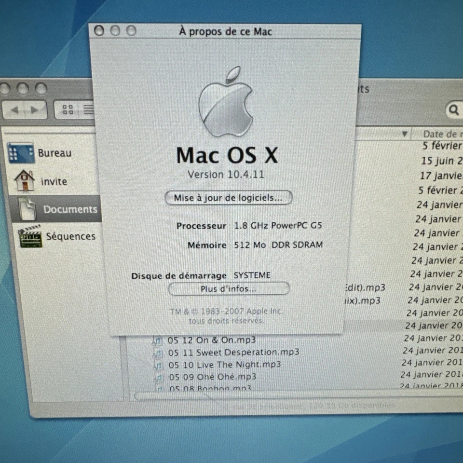Open the invite home folder
Image resolution: width=463 pixels, height=463 pixels.
(x=53, y=182)
